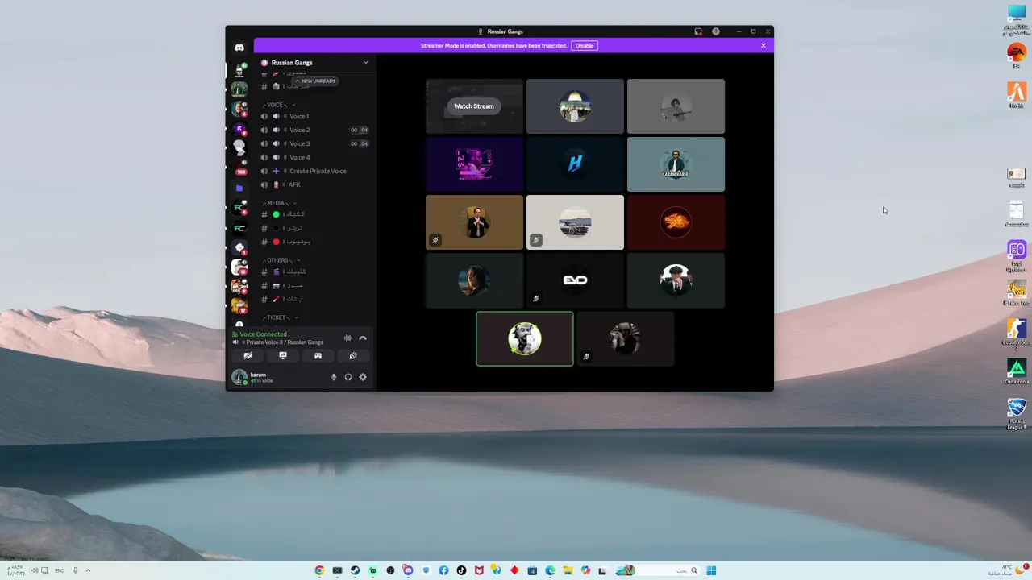Start an activity with game controller icon

click(318, 355)
